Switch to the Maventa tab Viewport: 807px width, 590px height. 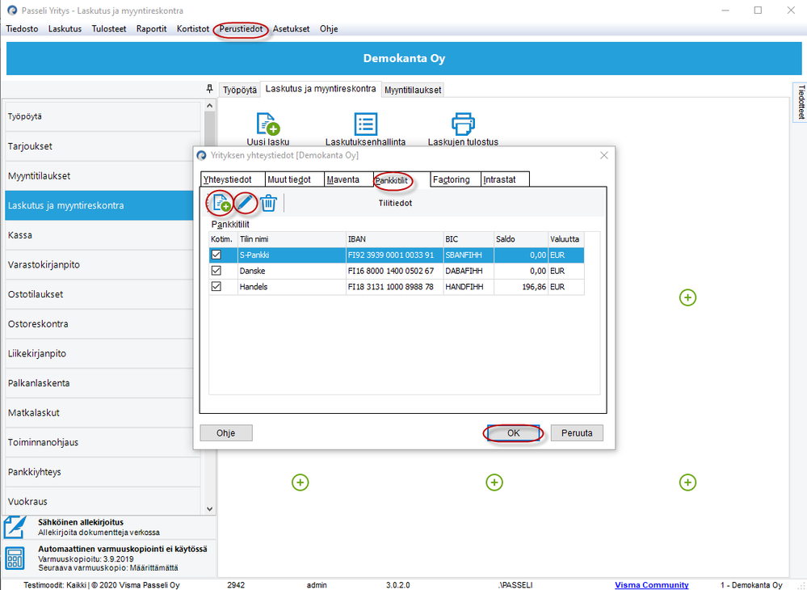349,179
